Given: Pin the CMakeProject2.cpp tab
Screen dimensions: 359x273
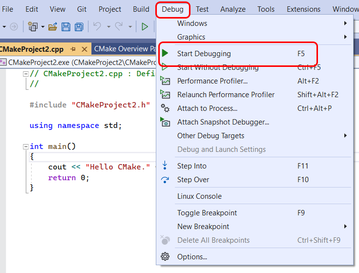Looking at the screenshot, I should (73, 49).
